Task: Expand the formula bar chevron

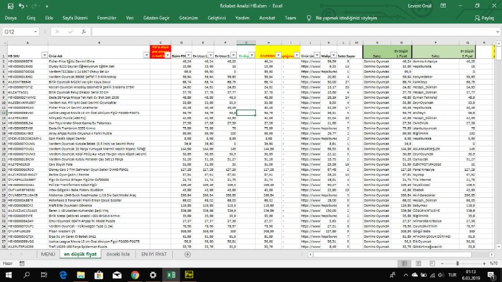Action: click(497, 32)
